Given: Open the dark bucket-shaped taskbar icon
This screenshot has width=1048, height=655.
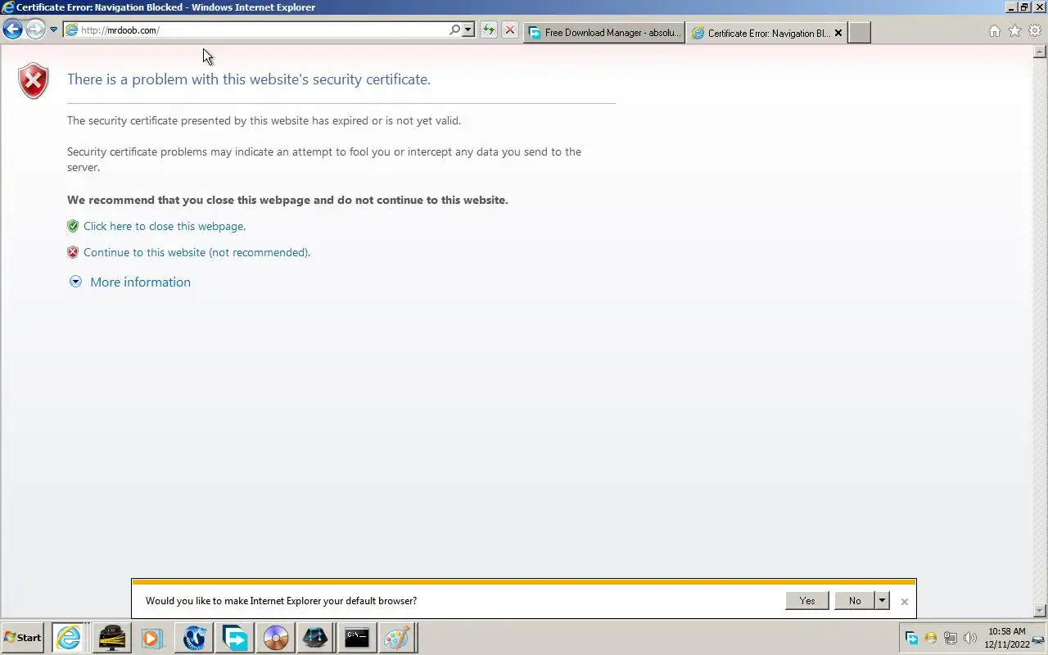Looking at the screenshot, I should pos(316,637).
